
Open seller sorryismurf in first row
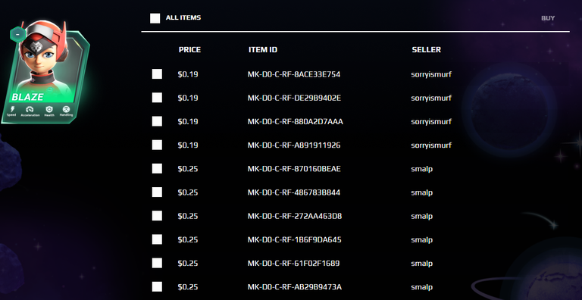click(x=431, y=74)
